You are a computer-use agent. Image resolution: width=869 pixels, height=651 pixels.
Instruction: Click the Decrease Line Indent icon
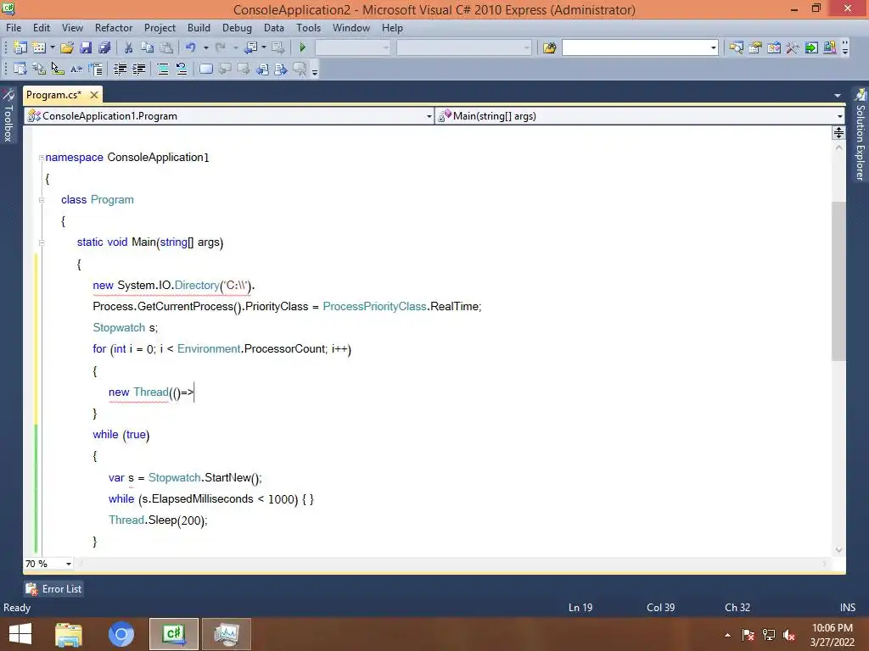[x=120, y=69]
